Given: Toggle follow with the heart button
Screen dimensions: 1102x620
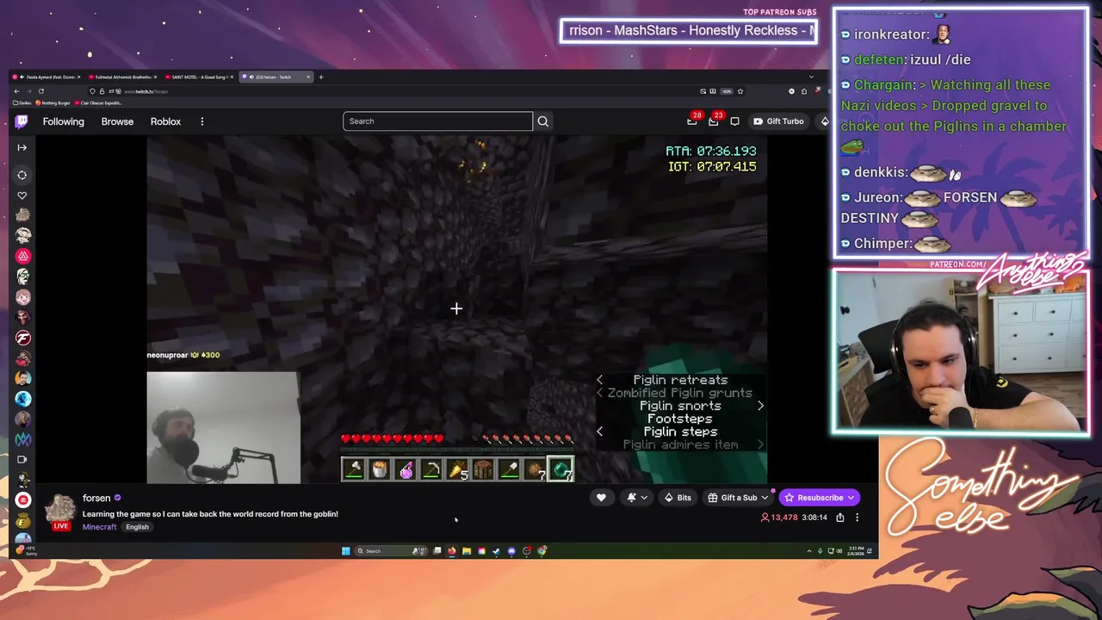Looking at the screenshot, I should tap(601, 498).
